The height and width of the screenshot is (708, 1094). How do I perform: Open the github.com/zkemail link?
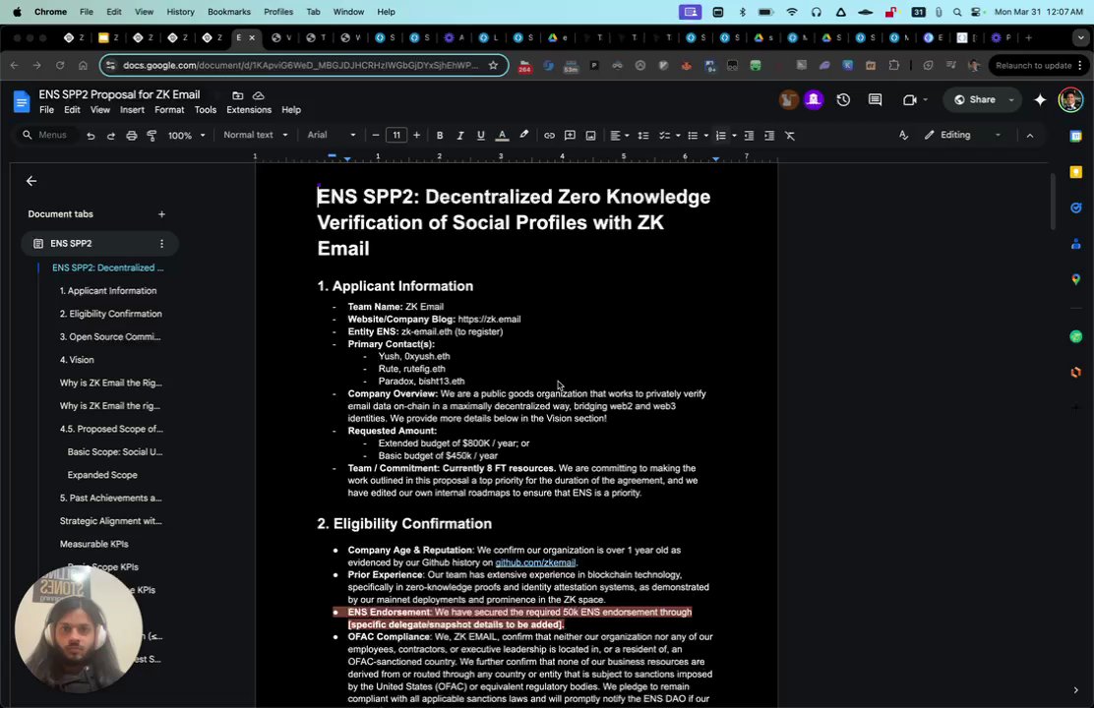(x=535, y=562)
